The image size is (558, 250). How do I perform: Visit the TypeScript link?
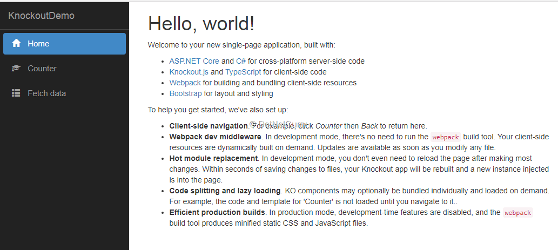click(243, 72)
